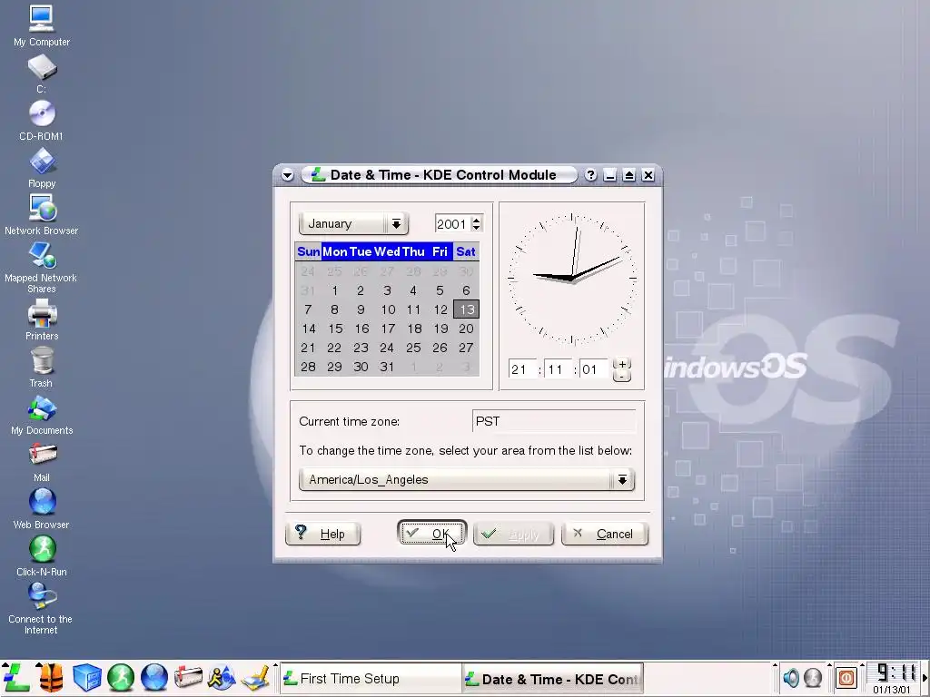930x697 pixels.
Task: Open the brush icon in taskbar
Action: point(255,678)
